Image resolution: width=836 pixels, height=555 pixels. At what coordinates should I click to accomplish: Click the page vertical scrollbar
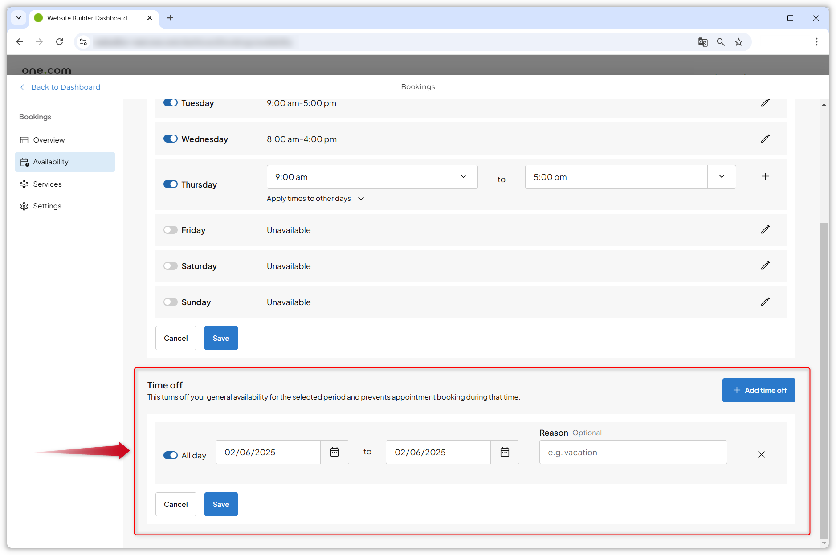click(824, 379)
